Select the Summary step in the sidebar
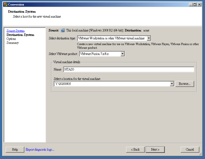Image resolution: width=205 pixels, height=159 pixels. (13, 43)
